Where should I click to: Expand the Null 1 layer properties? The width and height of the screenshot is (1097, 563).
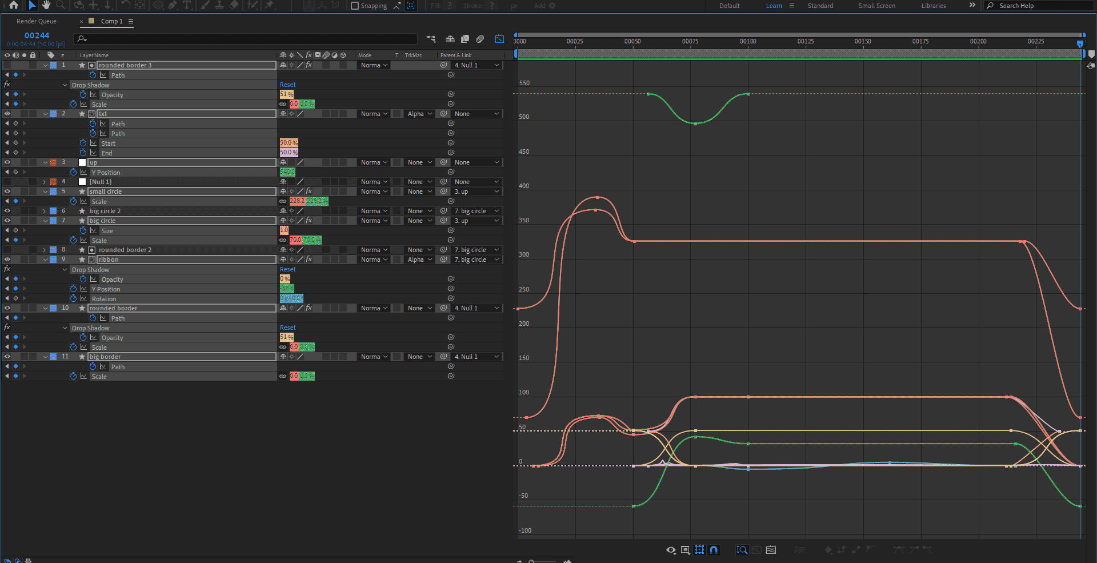45,182
